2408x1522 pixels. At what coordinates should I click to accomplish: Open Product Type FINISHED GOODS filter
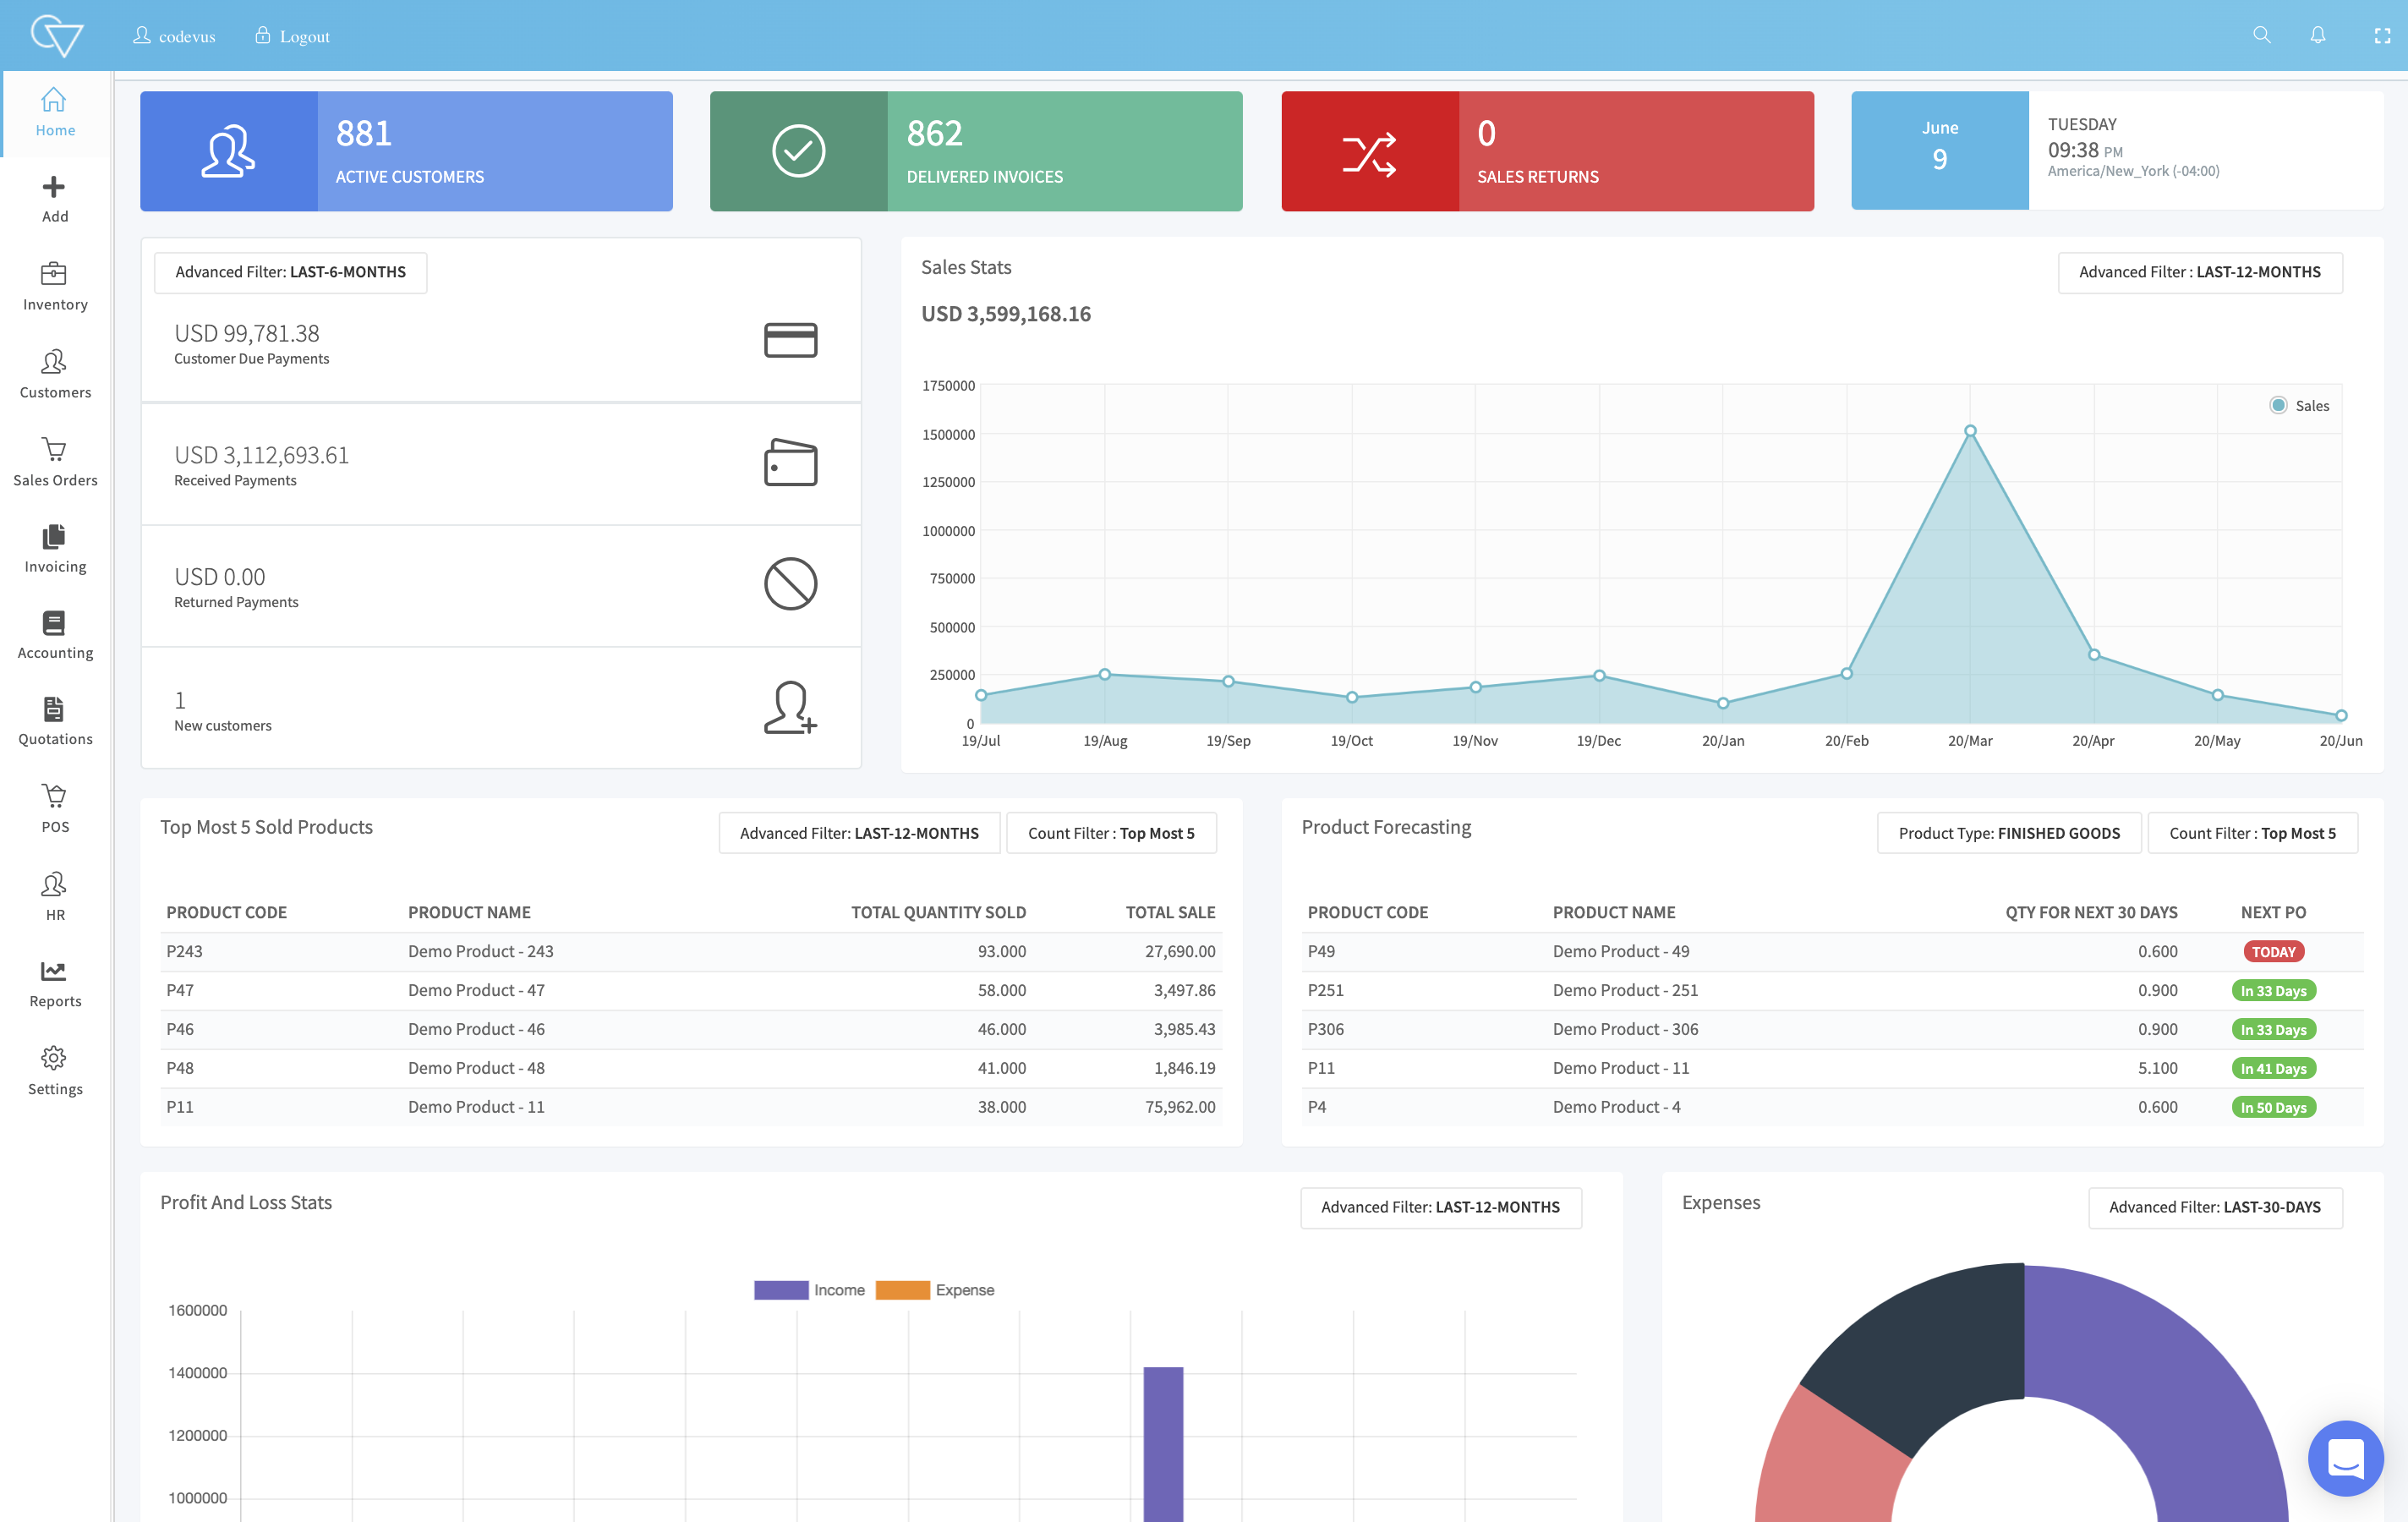[2009, 833]
